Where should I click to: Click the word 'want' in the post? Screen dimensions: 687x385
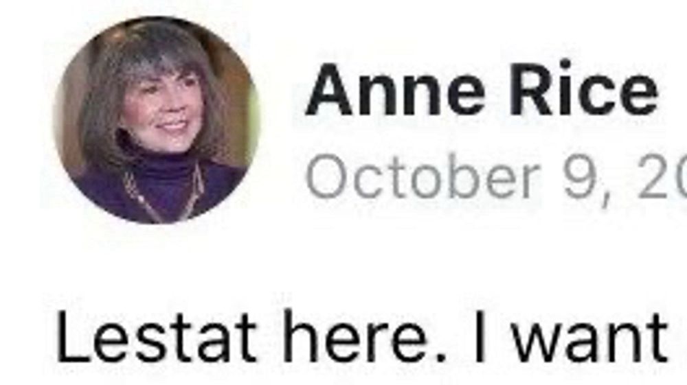(x=590, y=338)
